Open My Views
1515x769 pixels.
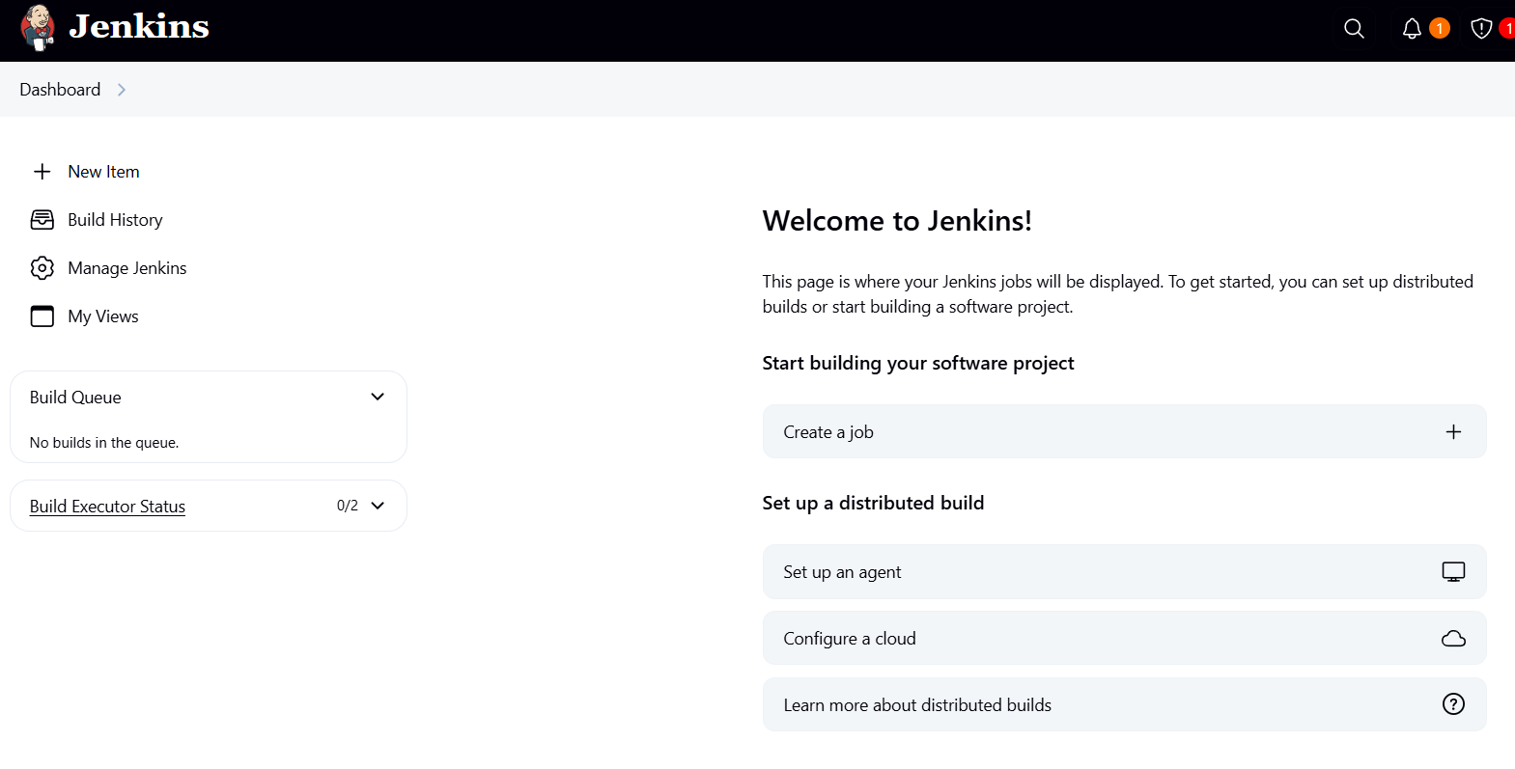tap(103, 316)
